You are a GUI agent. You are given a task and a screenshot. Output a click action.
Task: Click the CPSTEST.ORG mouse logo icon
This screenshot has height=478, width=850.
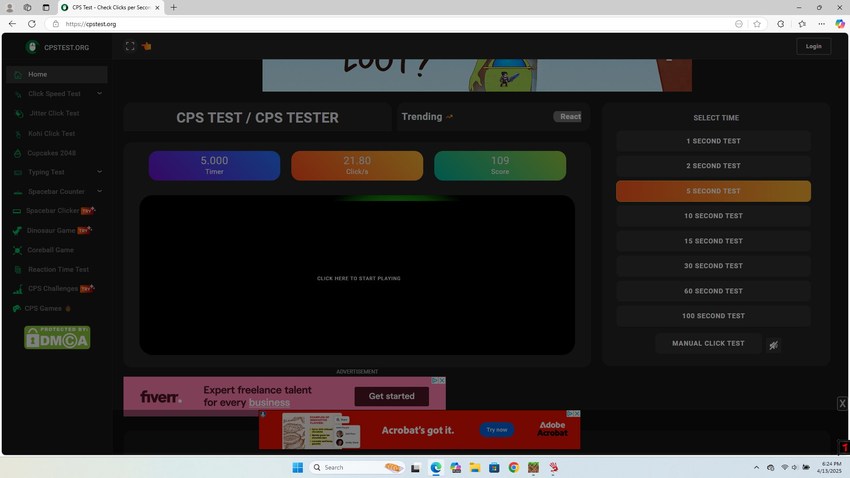coord(32,47)
